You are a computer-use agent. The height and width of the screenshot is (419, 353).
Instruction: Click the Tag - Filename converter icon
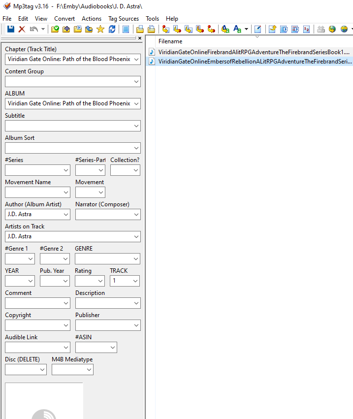coord(166,29)
